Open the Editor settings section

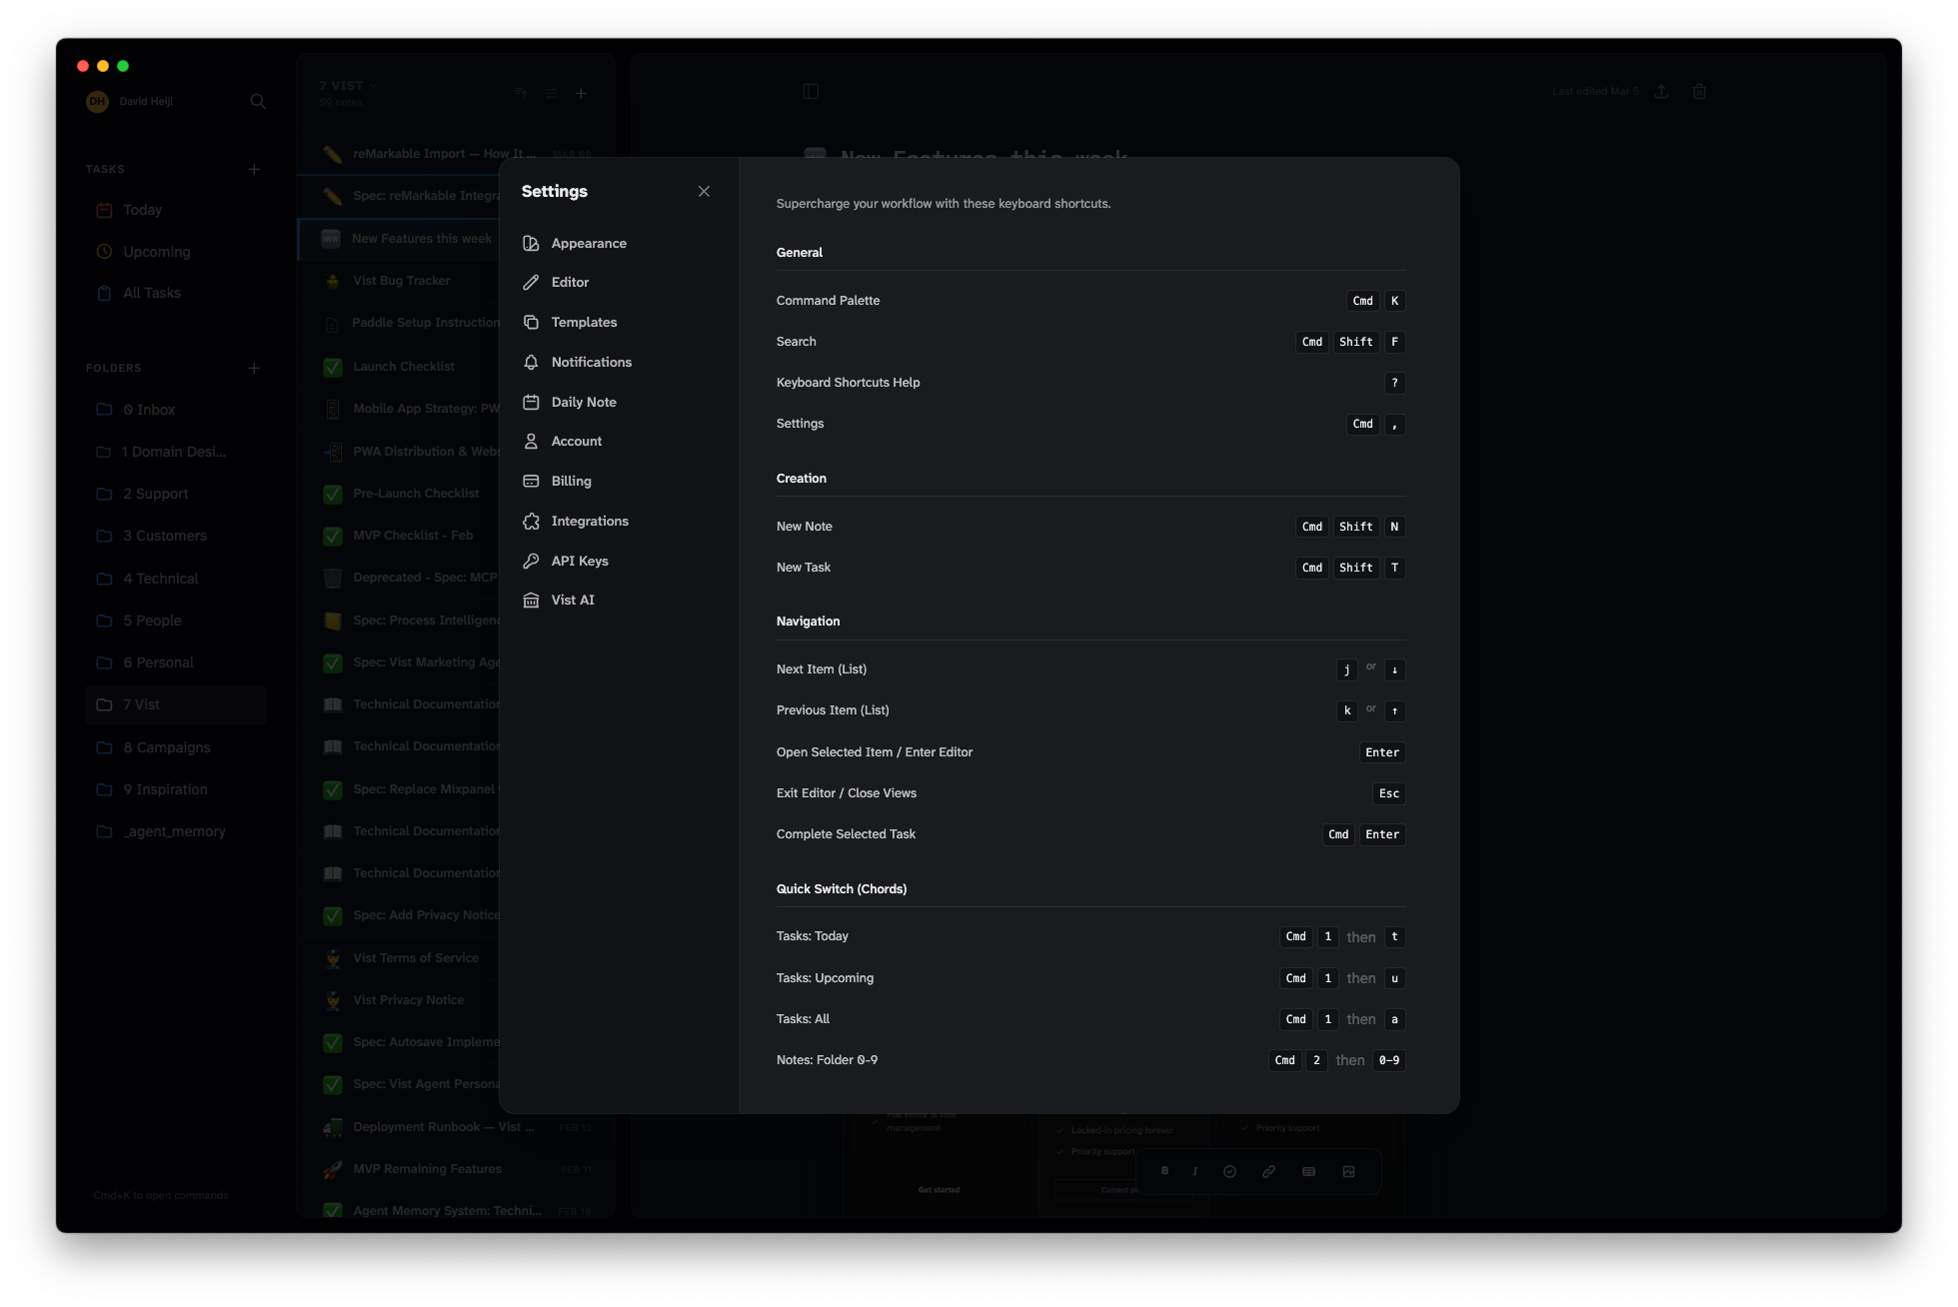point(569,283)
